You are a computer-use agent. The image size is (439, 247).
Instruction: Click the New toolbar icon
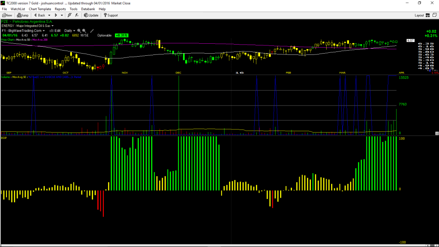[7, 15]
